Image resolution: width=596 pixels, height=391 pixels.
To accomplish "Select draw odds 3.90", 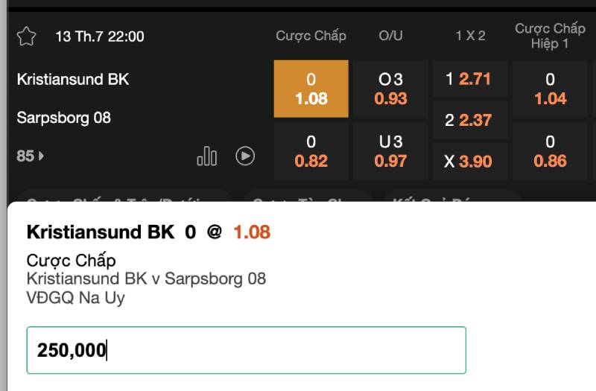I will click(469, 161).
